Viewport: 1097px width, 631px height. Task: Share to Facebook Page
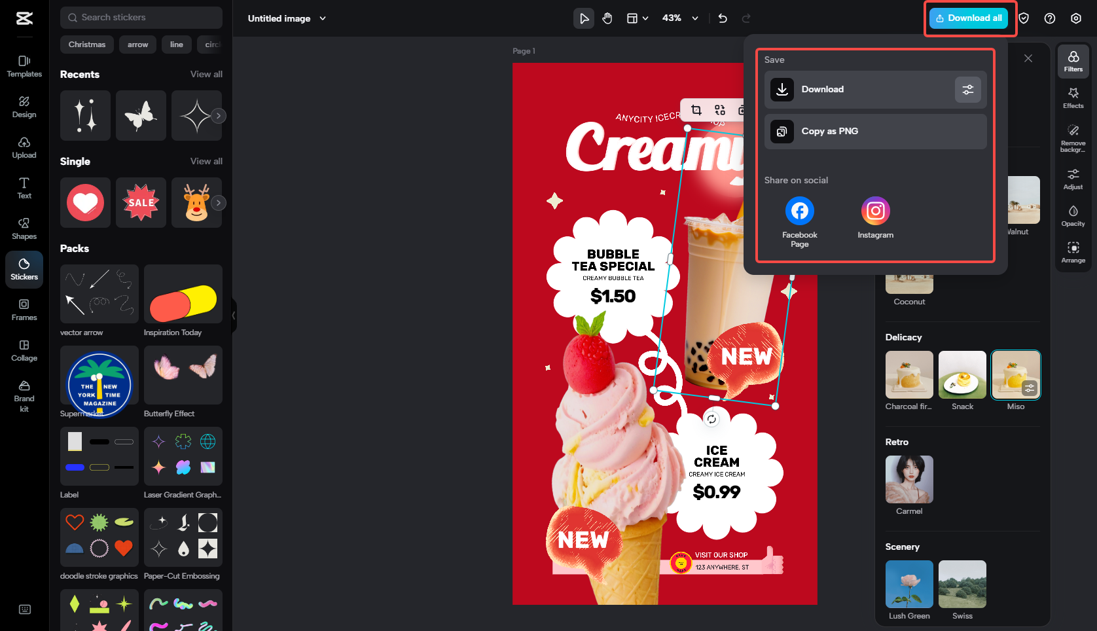pyautogui.click(x=800, y=223)
